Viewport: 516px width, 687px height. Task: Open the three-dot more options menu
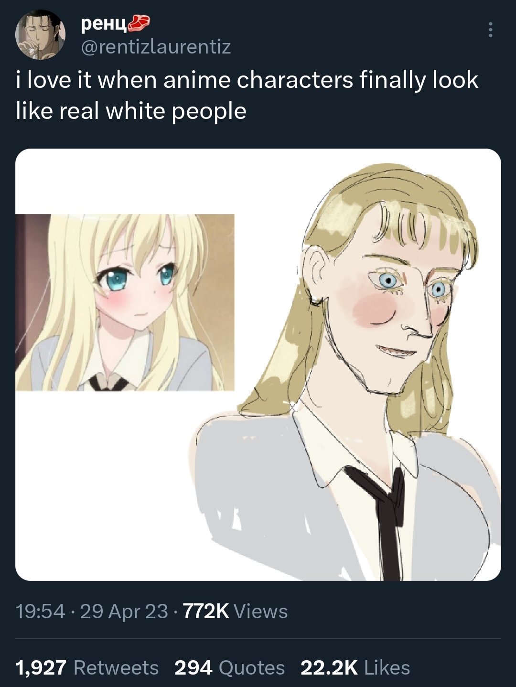click(490, 30)
